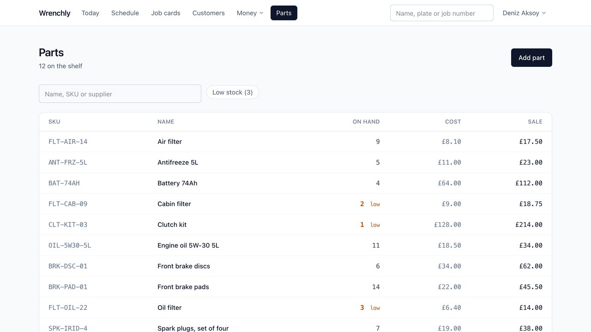Viewport: 591px width, 332px height.
Task: Click the low badge on Oil filter
Action: pos(375,308)
